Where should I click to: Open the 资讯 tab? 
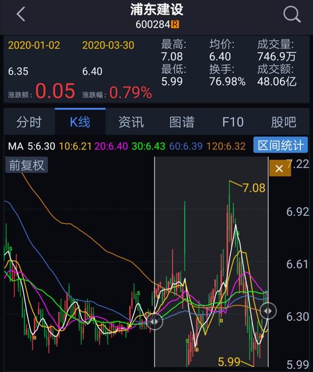(131, 122)
